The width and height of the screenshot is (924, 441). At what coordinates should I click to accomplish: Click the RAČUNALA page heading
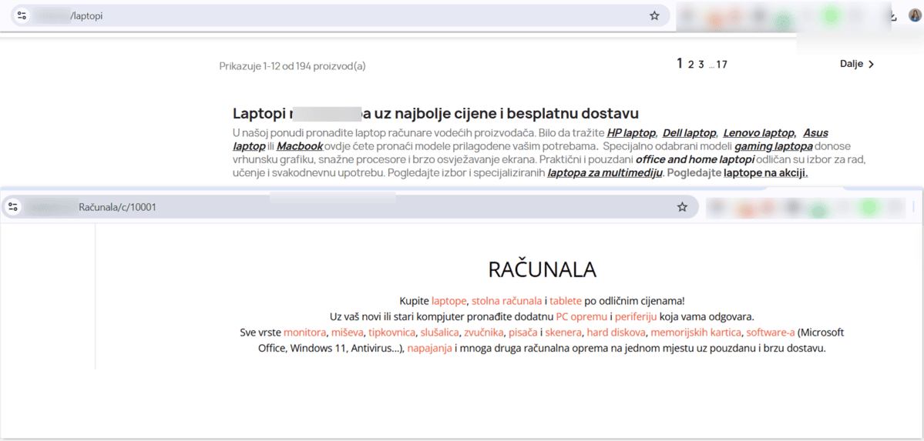coord(542,269)
